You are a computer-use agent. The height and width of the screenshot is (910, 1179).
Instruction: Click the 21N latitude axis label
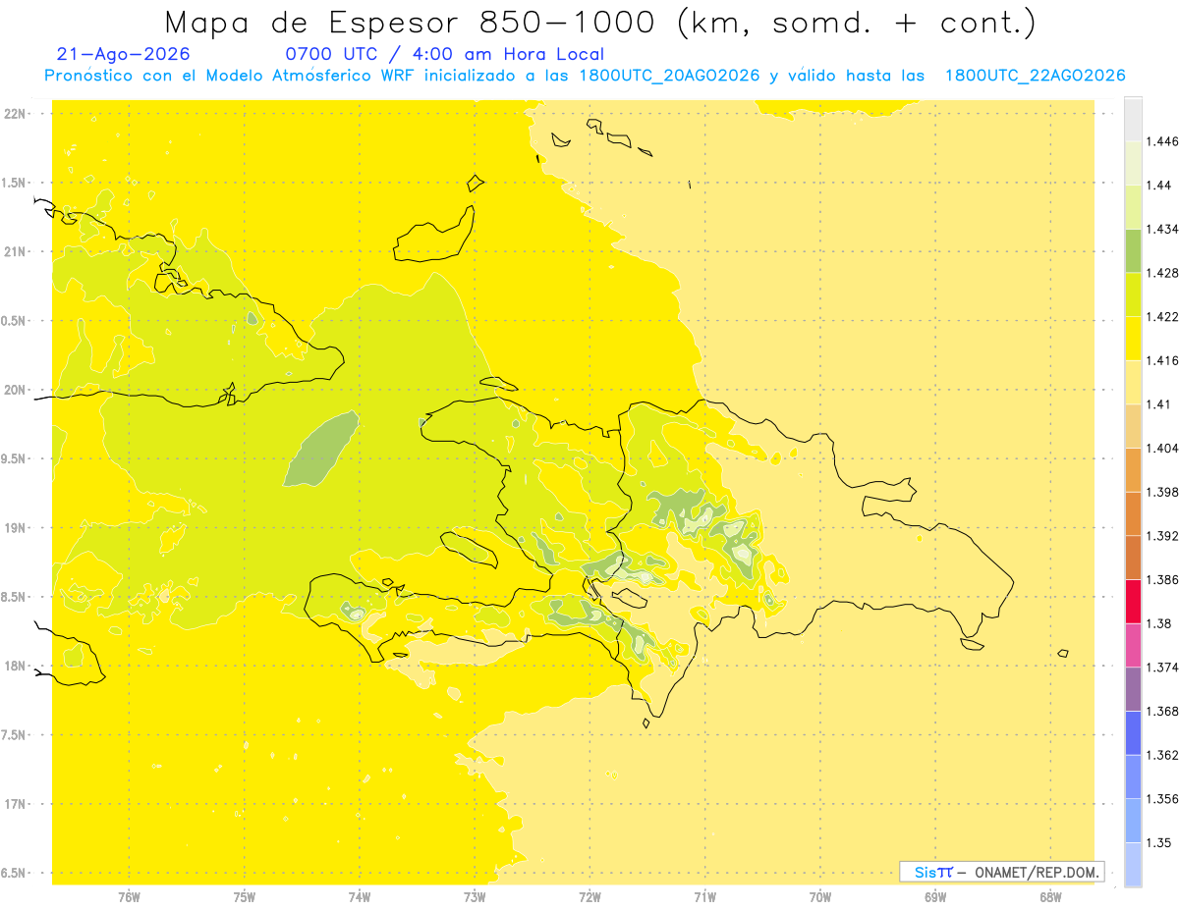(17, 252)
